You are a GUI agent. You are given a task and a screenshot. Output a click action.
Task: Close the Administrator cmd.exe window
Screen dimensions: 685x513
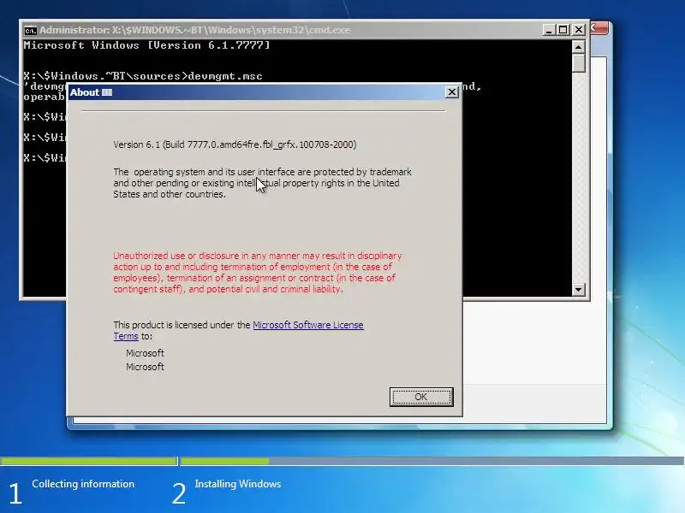click(x=579, y=30)
